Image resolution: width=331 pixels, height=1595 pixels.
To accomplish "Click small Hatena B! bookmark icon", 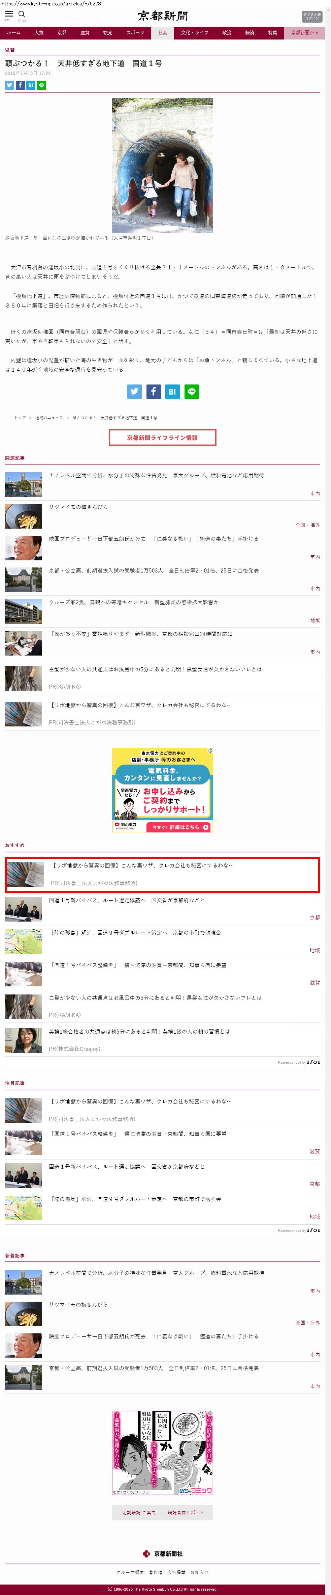I will [x=31, y=85].
